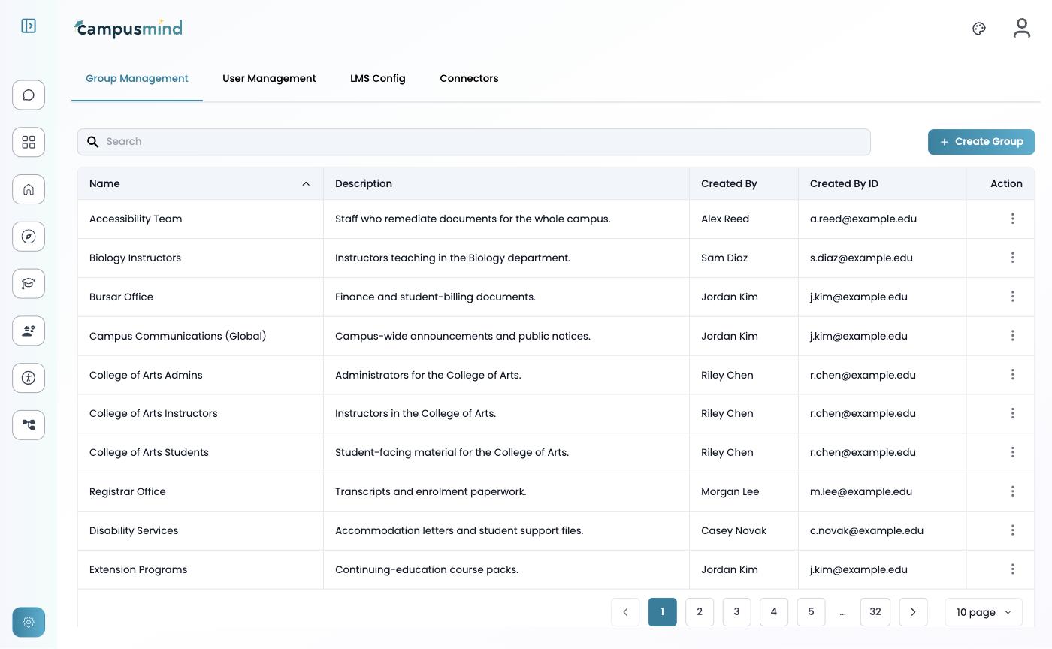Click the a.reed@example.edu cell
Image resolution: width=1052 pixels, height=649 pixels.
882,219
